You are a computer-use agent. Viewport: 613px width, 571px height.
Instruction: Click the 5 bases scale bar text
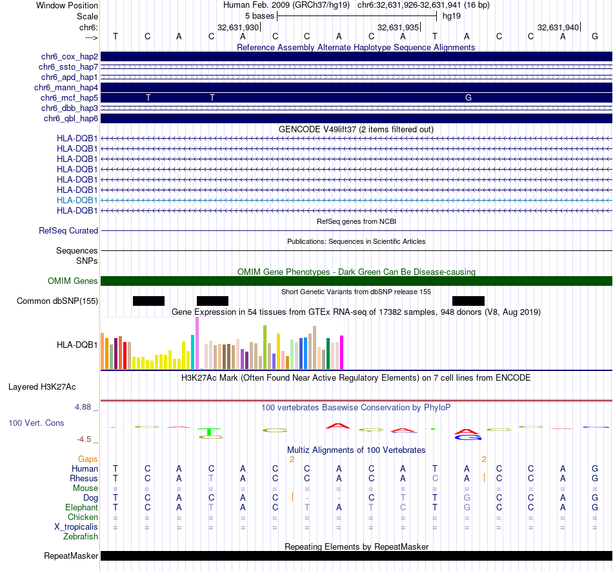point(259,16)
